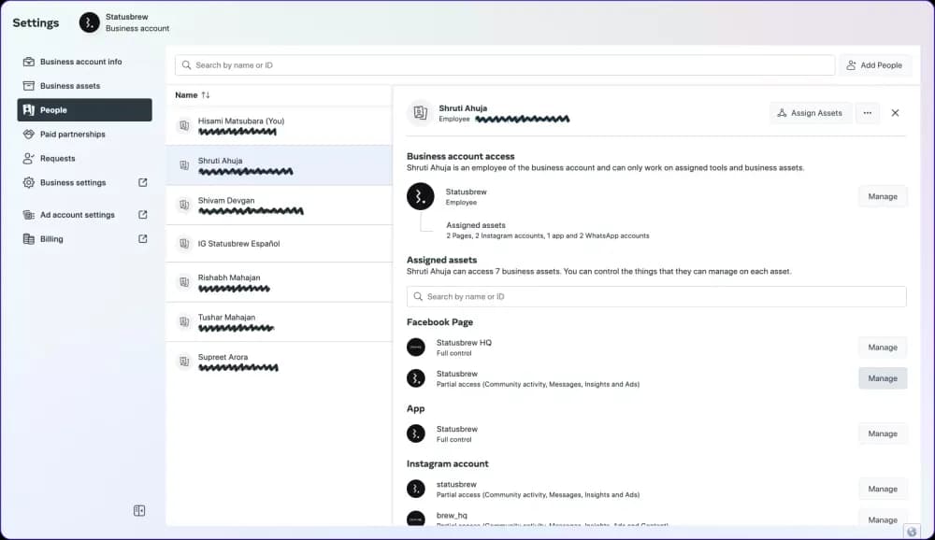Open Billing external link icon

[x=143, y=239]
